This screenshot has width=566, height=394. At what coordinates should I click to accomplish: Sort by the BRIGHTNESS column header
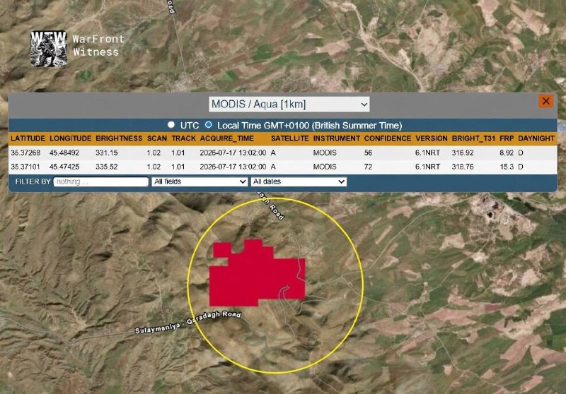119,138
